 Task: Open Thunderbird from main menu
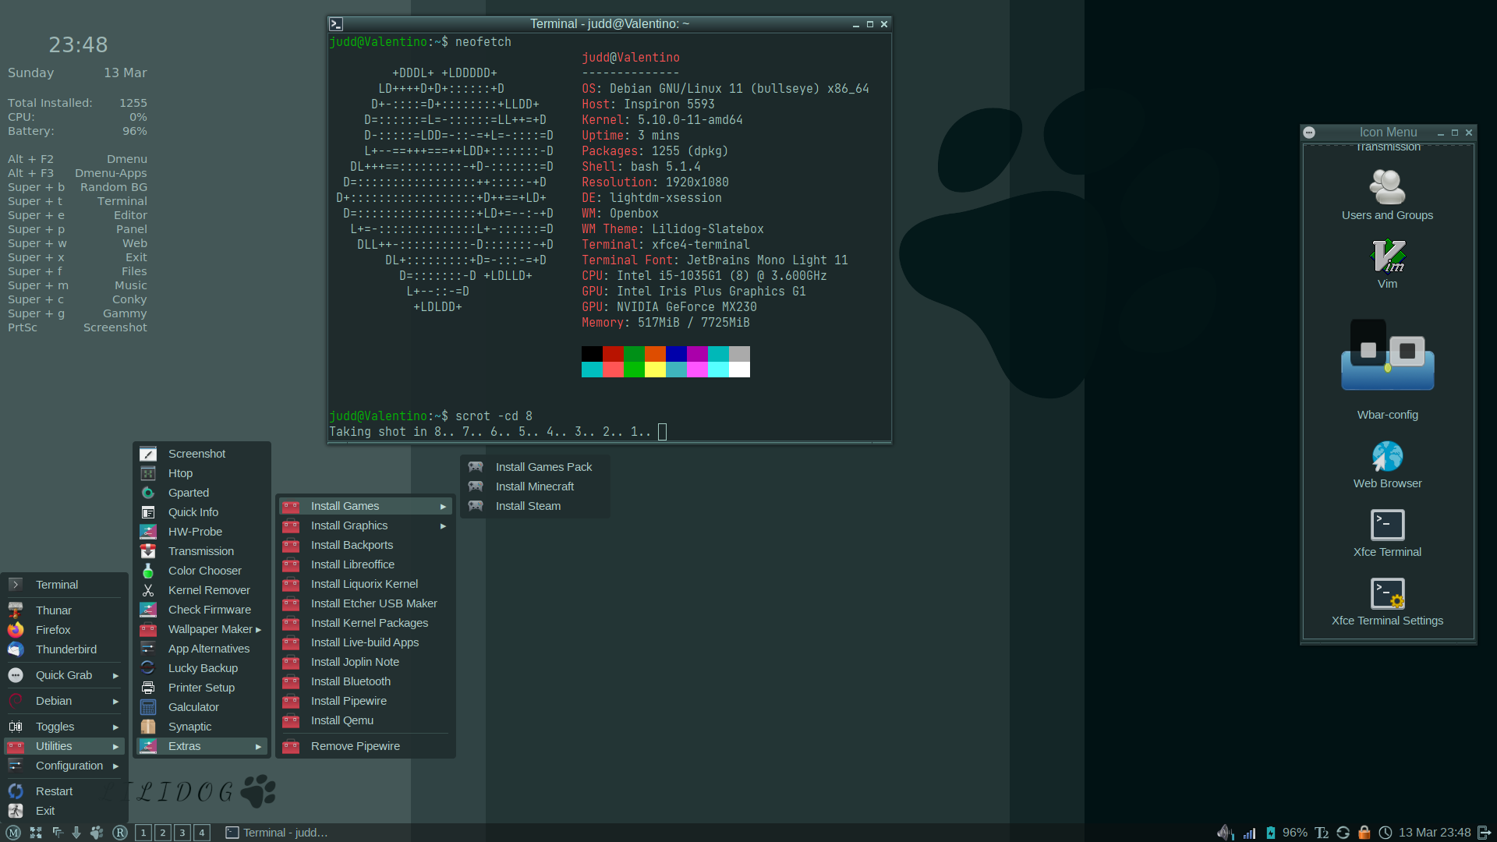(x=64, y=649)
